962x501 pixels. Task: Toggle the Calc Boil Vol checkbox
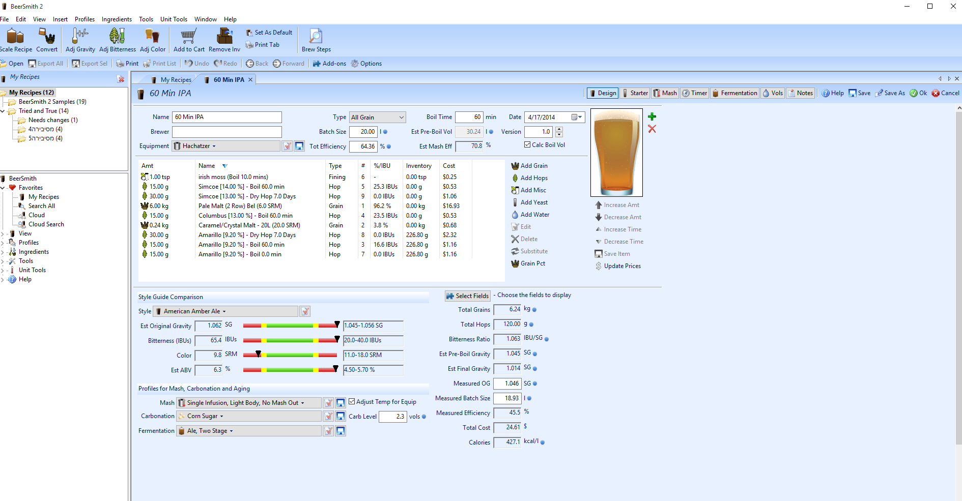point(527,144)
